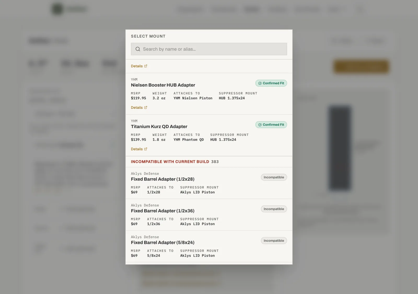Click the "1.8 oz" weight value

[x=159, y=140]
